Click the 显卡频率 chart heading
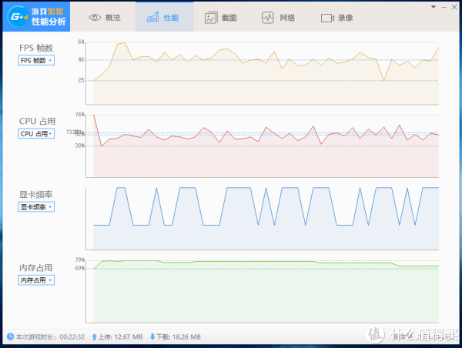Screen dimensions: 462x348 36,195
